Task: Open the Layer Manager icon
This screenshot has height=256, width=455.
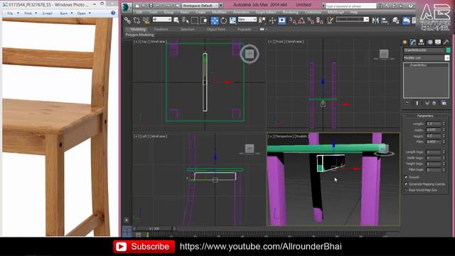Action: 395,21
